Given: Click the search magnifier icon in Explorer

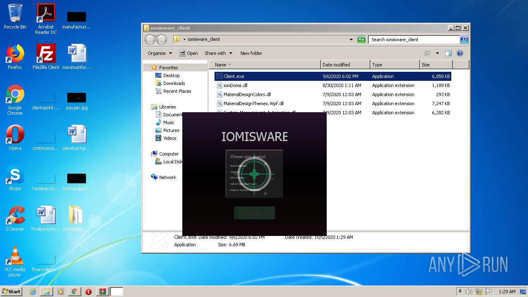Looking at the screenshot, I should pos(464,40).
